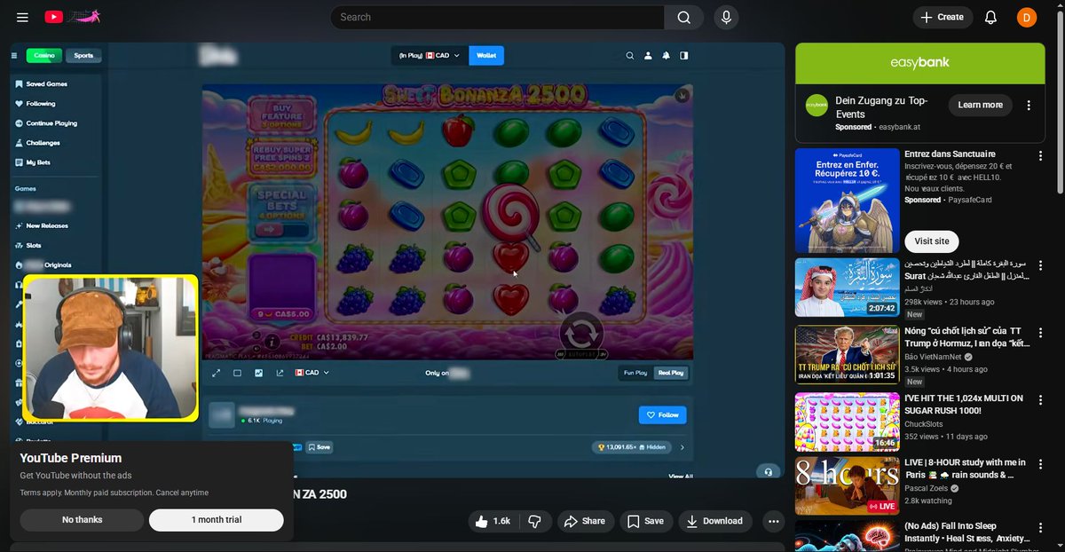The width and height of the screenshot is (1065, 552).
Task: Click the Download button
Action: pos(715,521)
